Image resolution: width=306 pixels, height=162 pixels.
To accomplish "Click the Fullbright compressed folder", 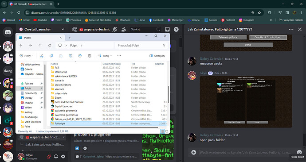I will tap(109, 123).
